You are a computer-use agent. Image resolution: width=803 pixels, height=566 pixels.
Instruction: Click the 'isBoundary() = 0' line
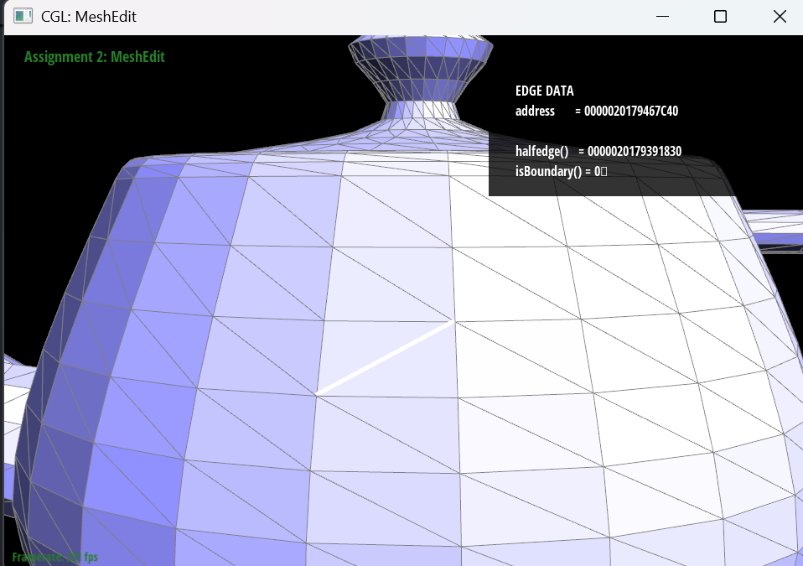[561, 171]
